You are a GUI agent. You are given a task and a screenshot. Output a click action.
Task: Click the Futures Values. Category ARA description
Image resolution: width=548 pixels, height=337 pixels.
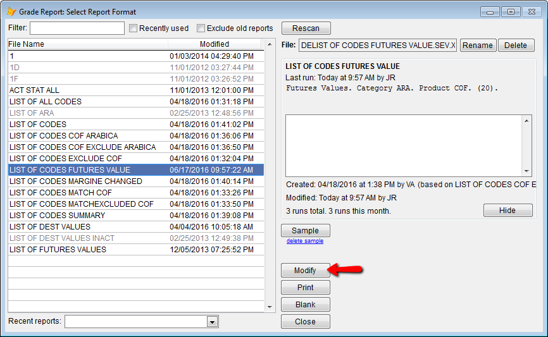(392, 89)
